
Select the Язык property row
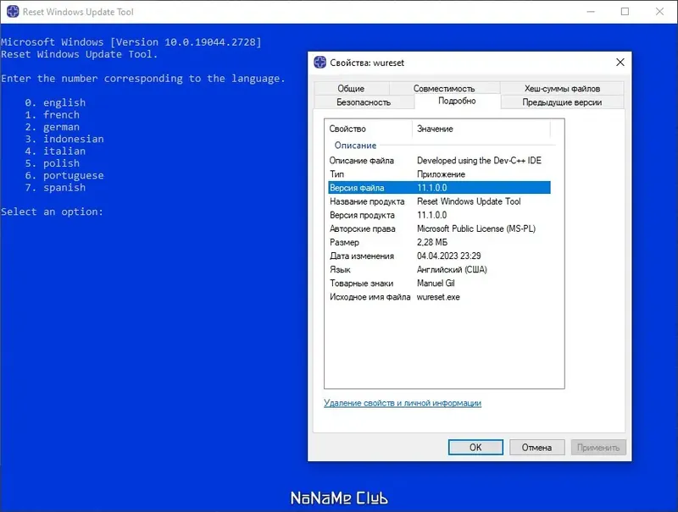[x=439, y=270]
